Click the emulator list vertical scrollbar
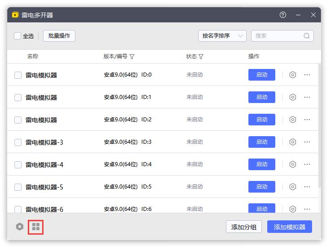This screenshot has height=249, width=330. pos(320,125)
